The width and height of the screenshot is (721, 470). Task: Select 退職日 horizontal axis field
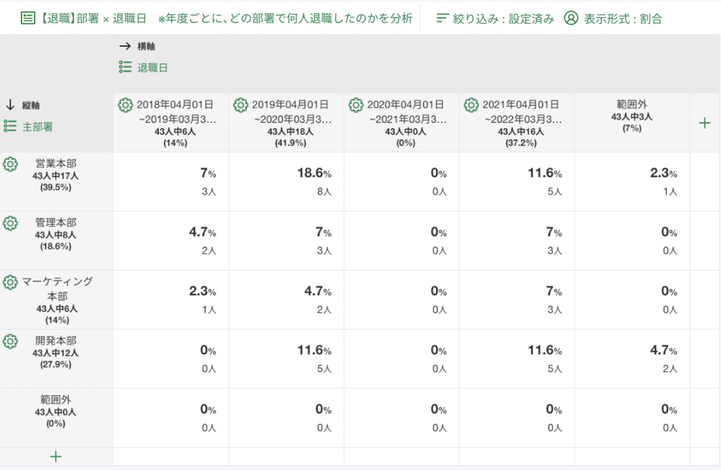(x=152, y=68)
